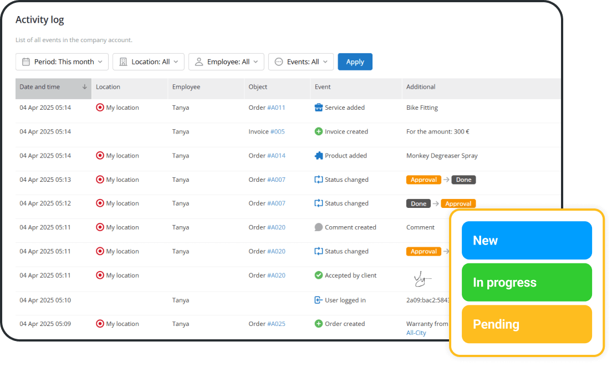This screenshot has height=377, width=612.
Task: Click the building icon in the Location filter
Action: coord(121,62)
